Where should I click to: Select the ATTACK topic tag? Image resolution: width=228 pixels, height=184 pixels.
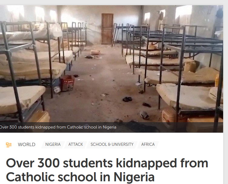76,144
